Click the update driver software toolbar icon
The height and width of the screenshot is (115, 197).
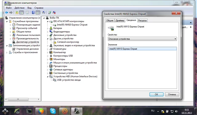(50, 13)
